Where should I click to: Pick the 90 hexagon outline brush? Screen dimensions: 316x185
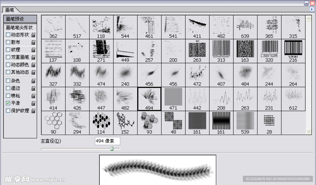(53, 123)
